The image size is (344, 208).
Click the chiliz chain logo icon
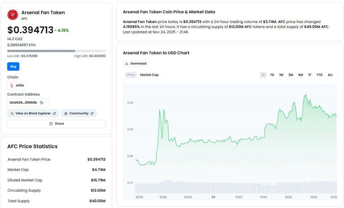[12, 85]
